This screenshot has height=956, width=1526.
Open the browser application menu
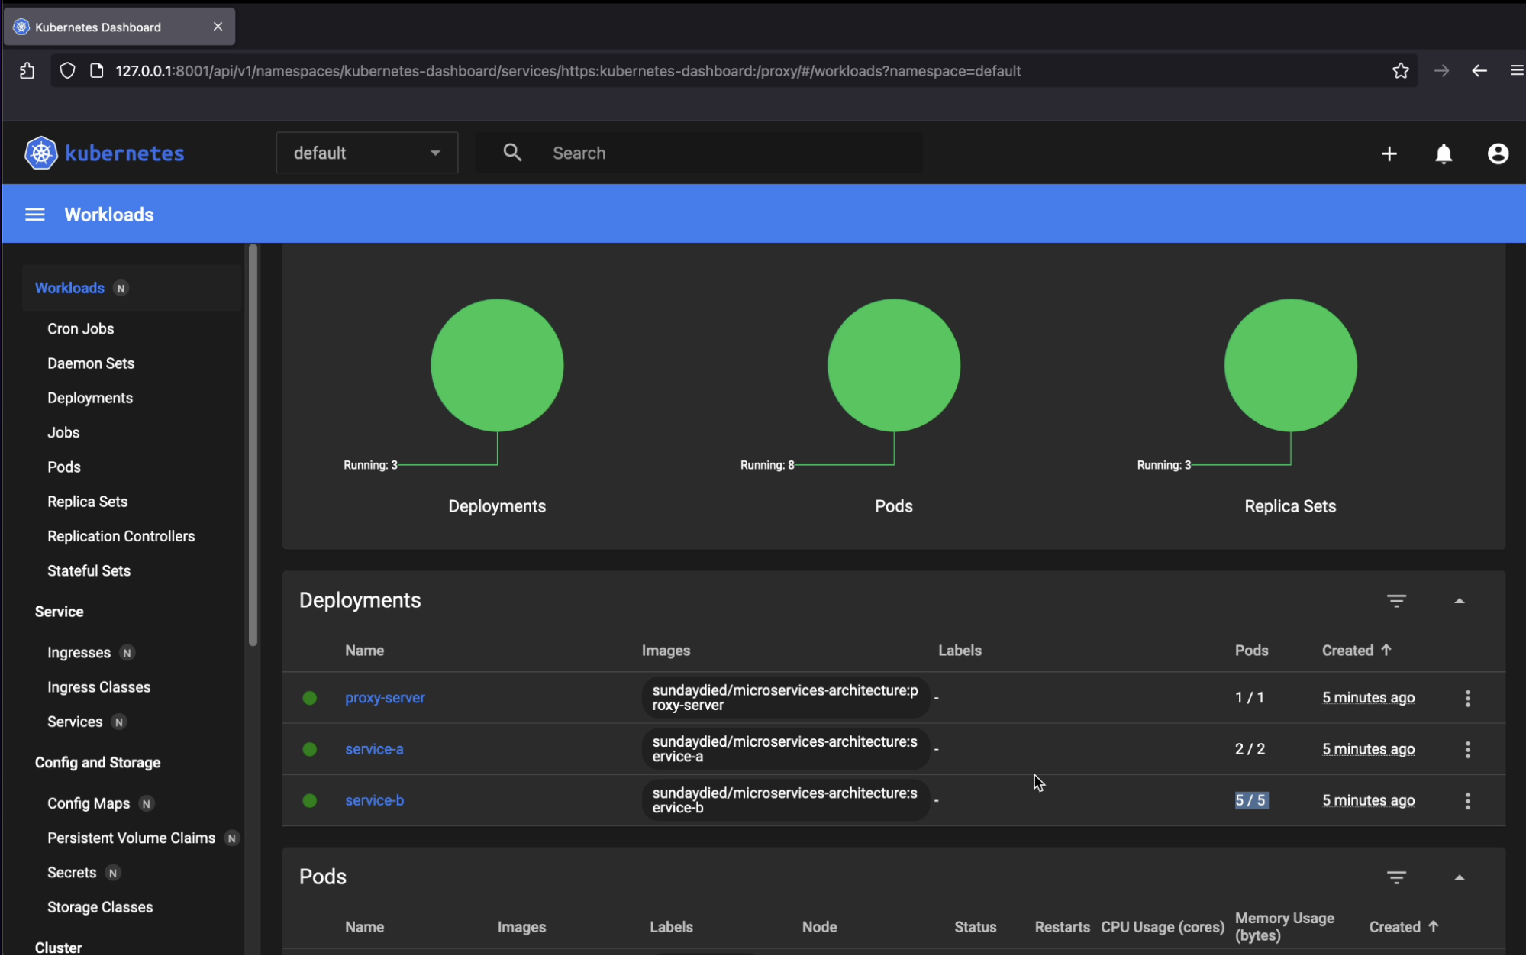1516,71
